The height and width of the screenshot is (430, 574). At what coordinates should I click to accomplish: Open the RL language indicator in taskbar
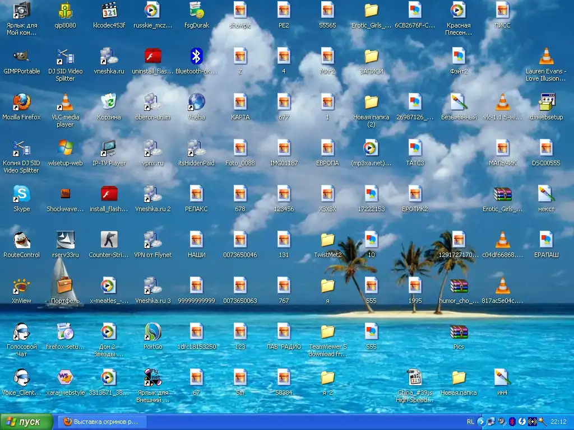tap(470, 421)
